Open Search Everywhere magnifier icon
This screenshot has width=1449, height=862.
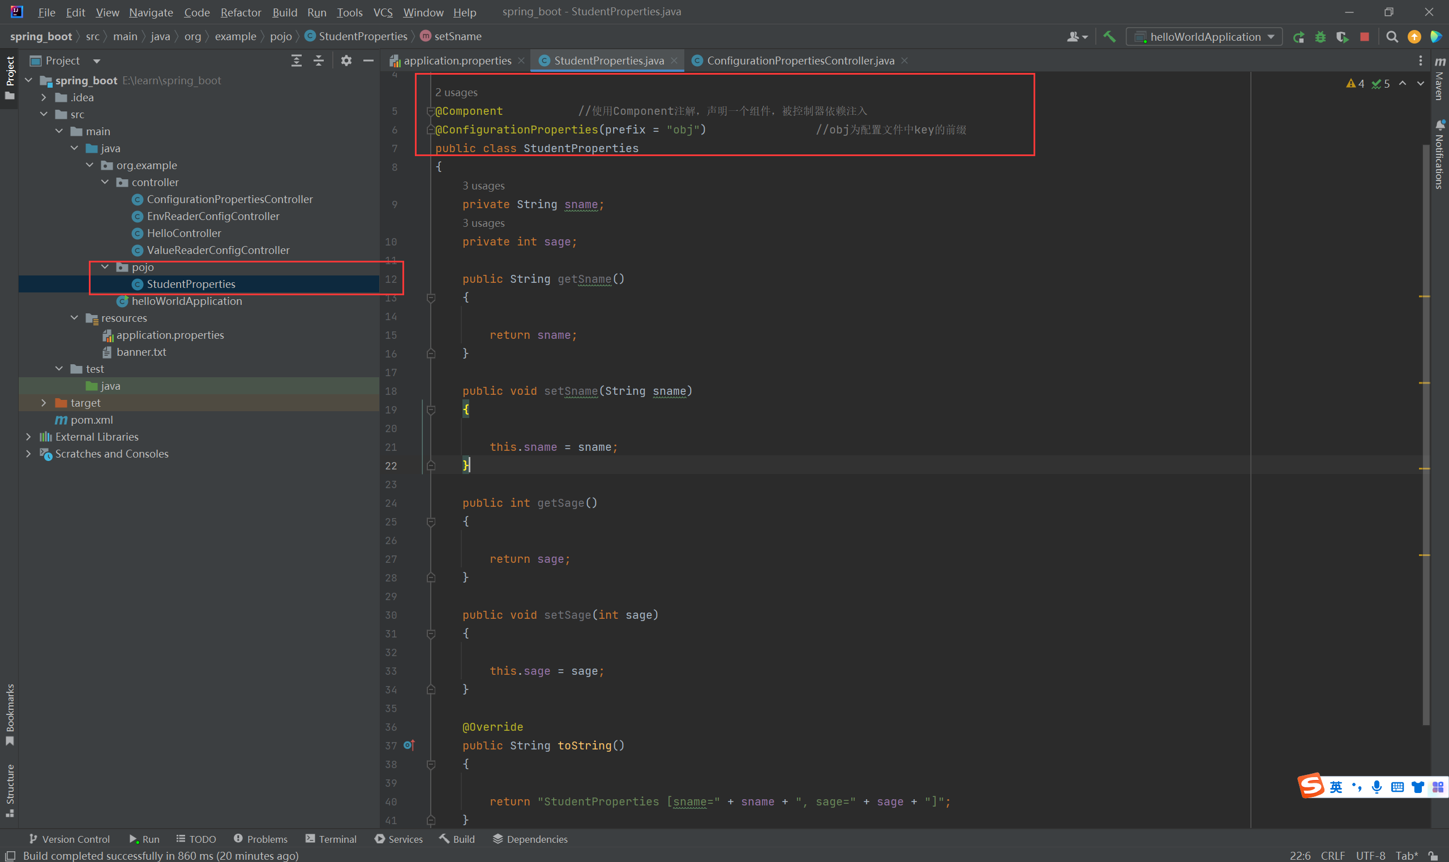[x=1391, y=37]
